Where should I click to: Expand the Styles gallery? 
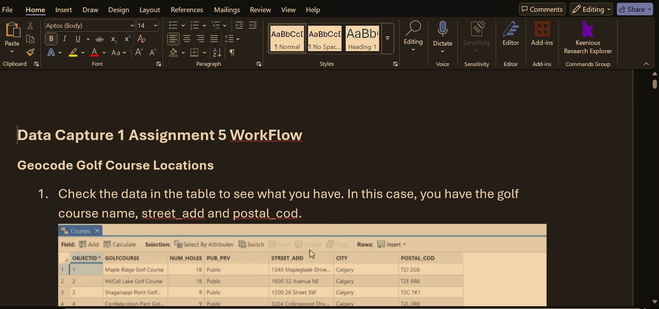(387, 38)
